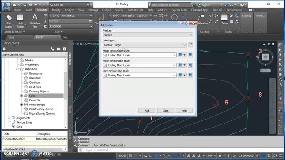This screenshot has height=160, width=285.
Task: Pick User contour label style from drawing
Action: (x=190, y=75)
